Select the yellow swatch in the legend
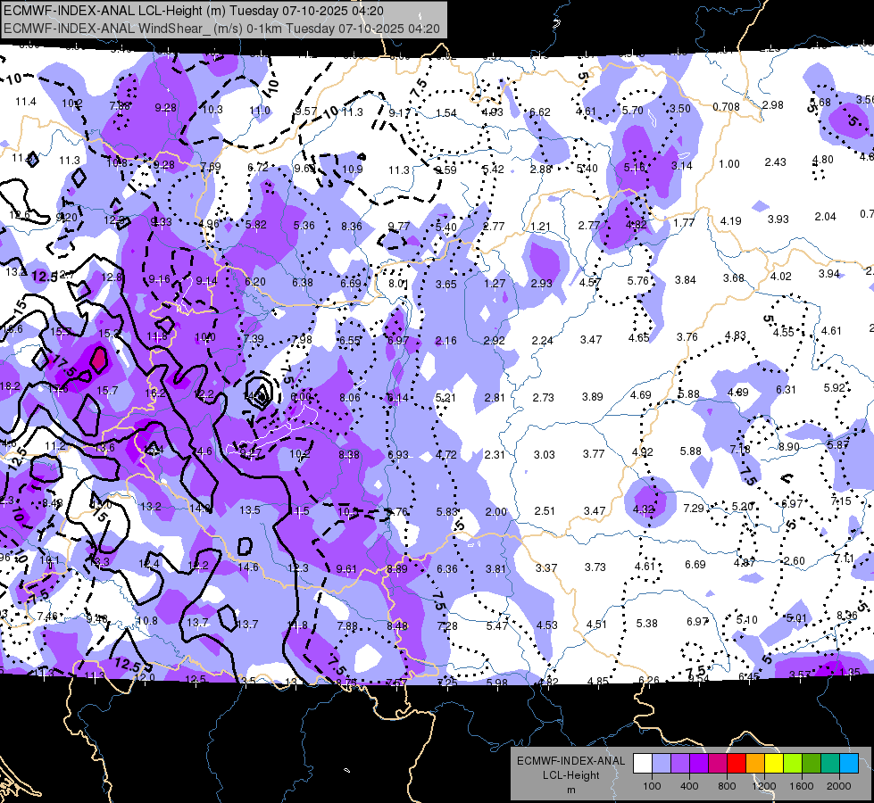The width and height of the screenshot is (874, 803). [x=774, y=763]
